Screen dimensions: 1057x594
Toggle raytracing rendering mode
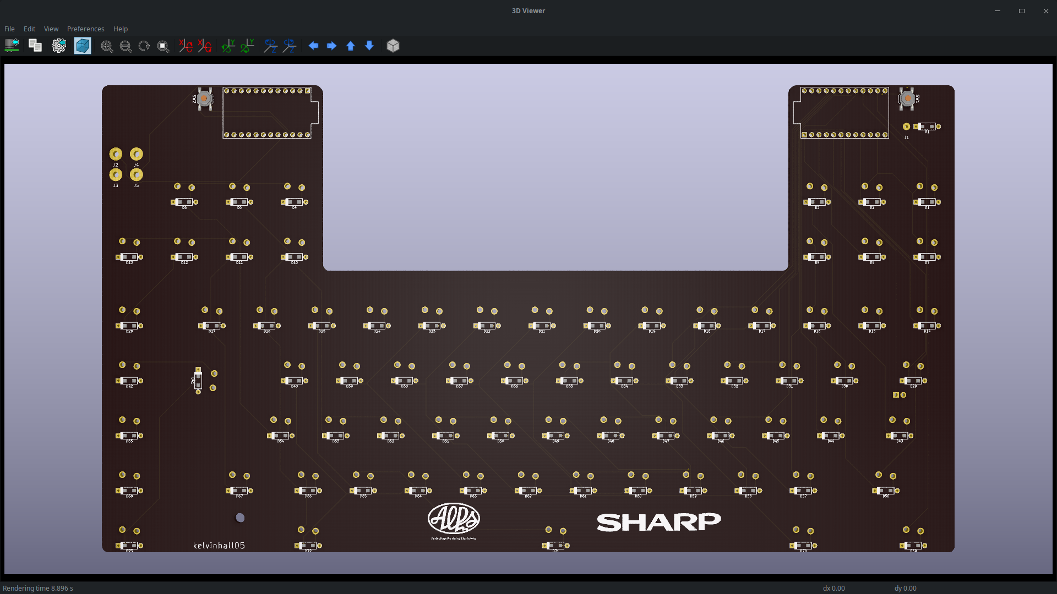[x=82, y=46]
